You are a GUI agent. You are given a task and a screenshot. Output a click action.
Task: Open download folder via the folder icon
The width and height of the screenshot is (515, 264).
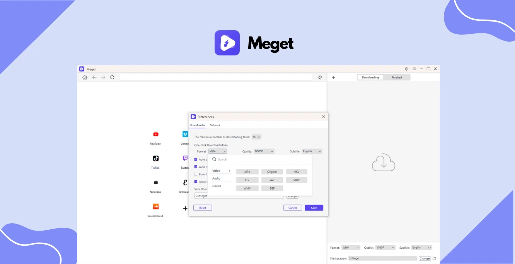434,259
